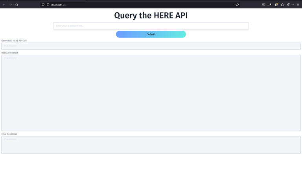Reload the page with the refresh icon
Screen dimensions: 302x174
pos(17,5)
